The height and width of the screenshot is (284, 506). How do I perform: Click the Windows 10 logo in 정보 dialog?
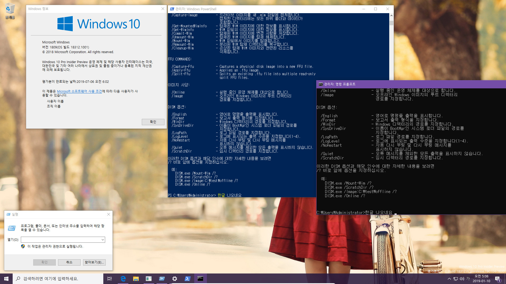99,24
